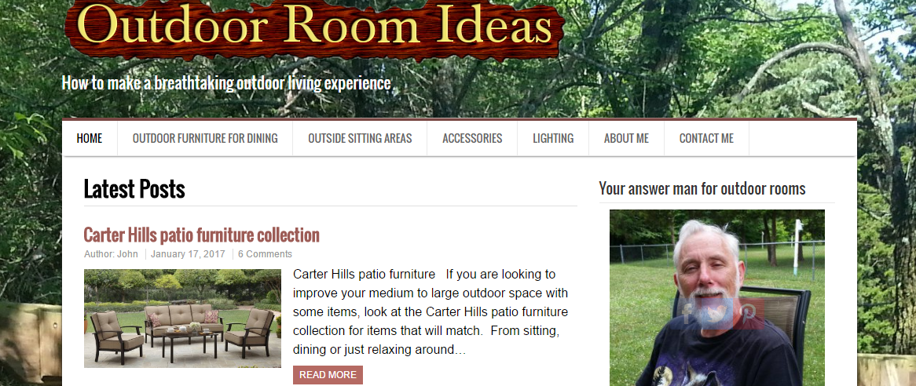Click the Read More button
The height and width of the screenshot is (386, 916).
pyautogui.click(x=328, y=375)
